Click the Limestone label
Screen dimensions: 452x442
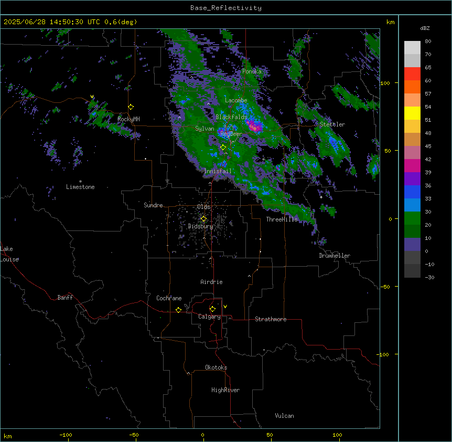tap(80, 187)
